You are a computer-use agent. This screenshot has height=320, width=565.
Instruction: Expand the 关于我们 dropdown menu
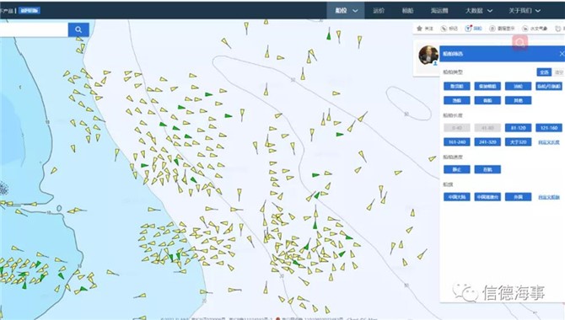click(525, 10)
